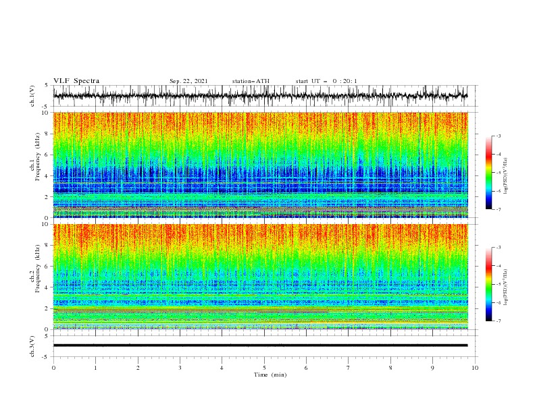Click the 'start UT = 0:20:1' label

coord(326,81)
